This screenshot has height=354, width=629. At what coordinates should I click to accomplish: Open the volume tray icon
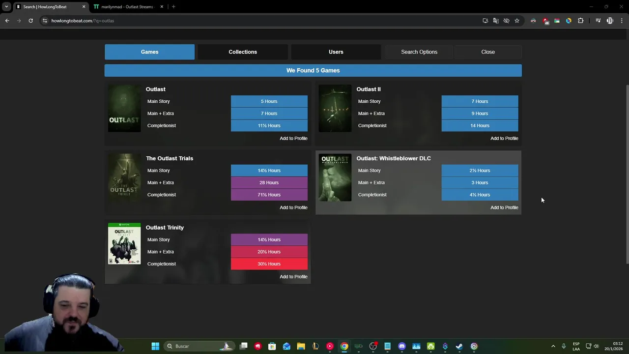coord(596,346)
